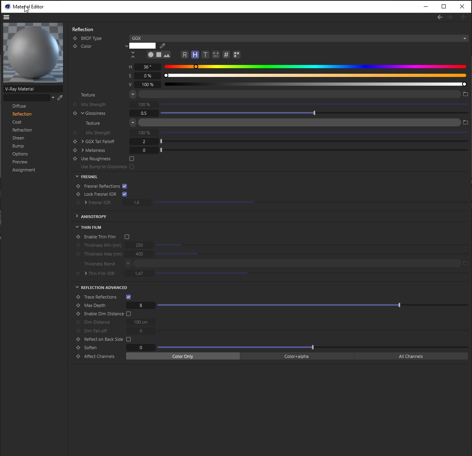This screenshot has width=472, height=456.
Task: Open the Coat channel
Action: (17, 122)
